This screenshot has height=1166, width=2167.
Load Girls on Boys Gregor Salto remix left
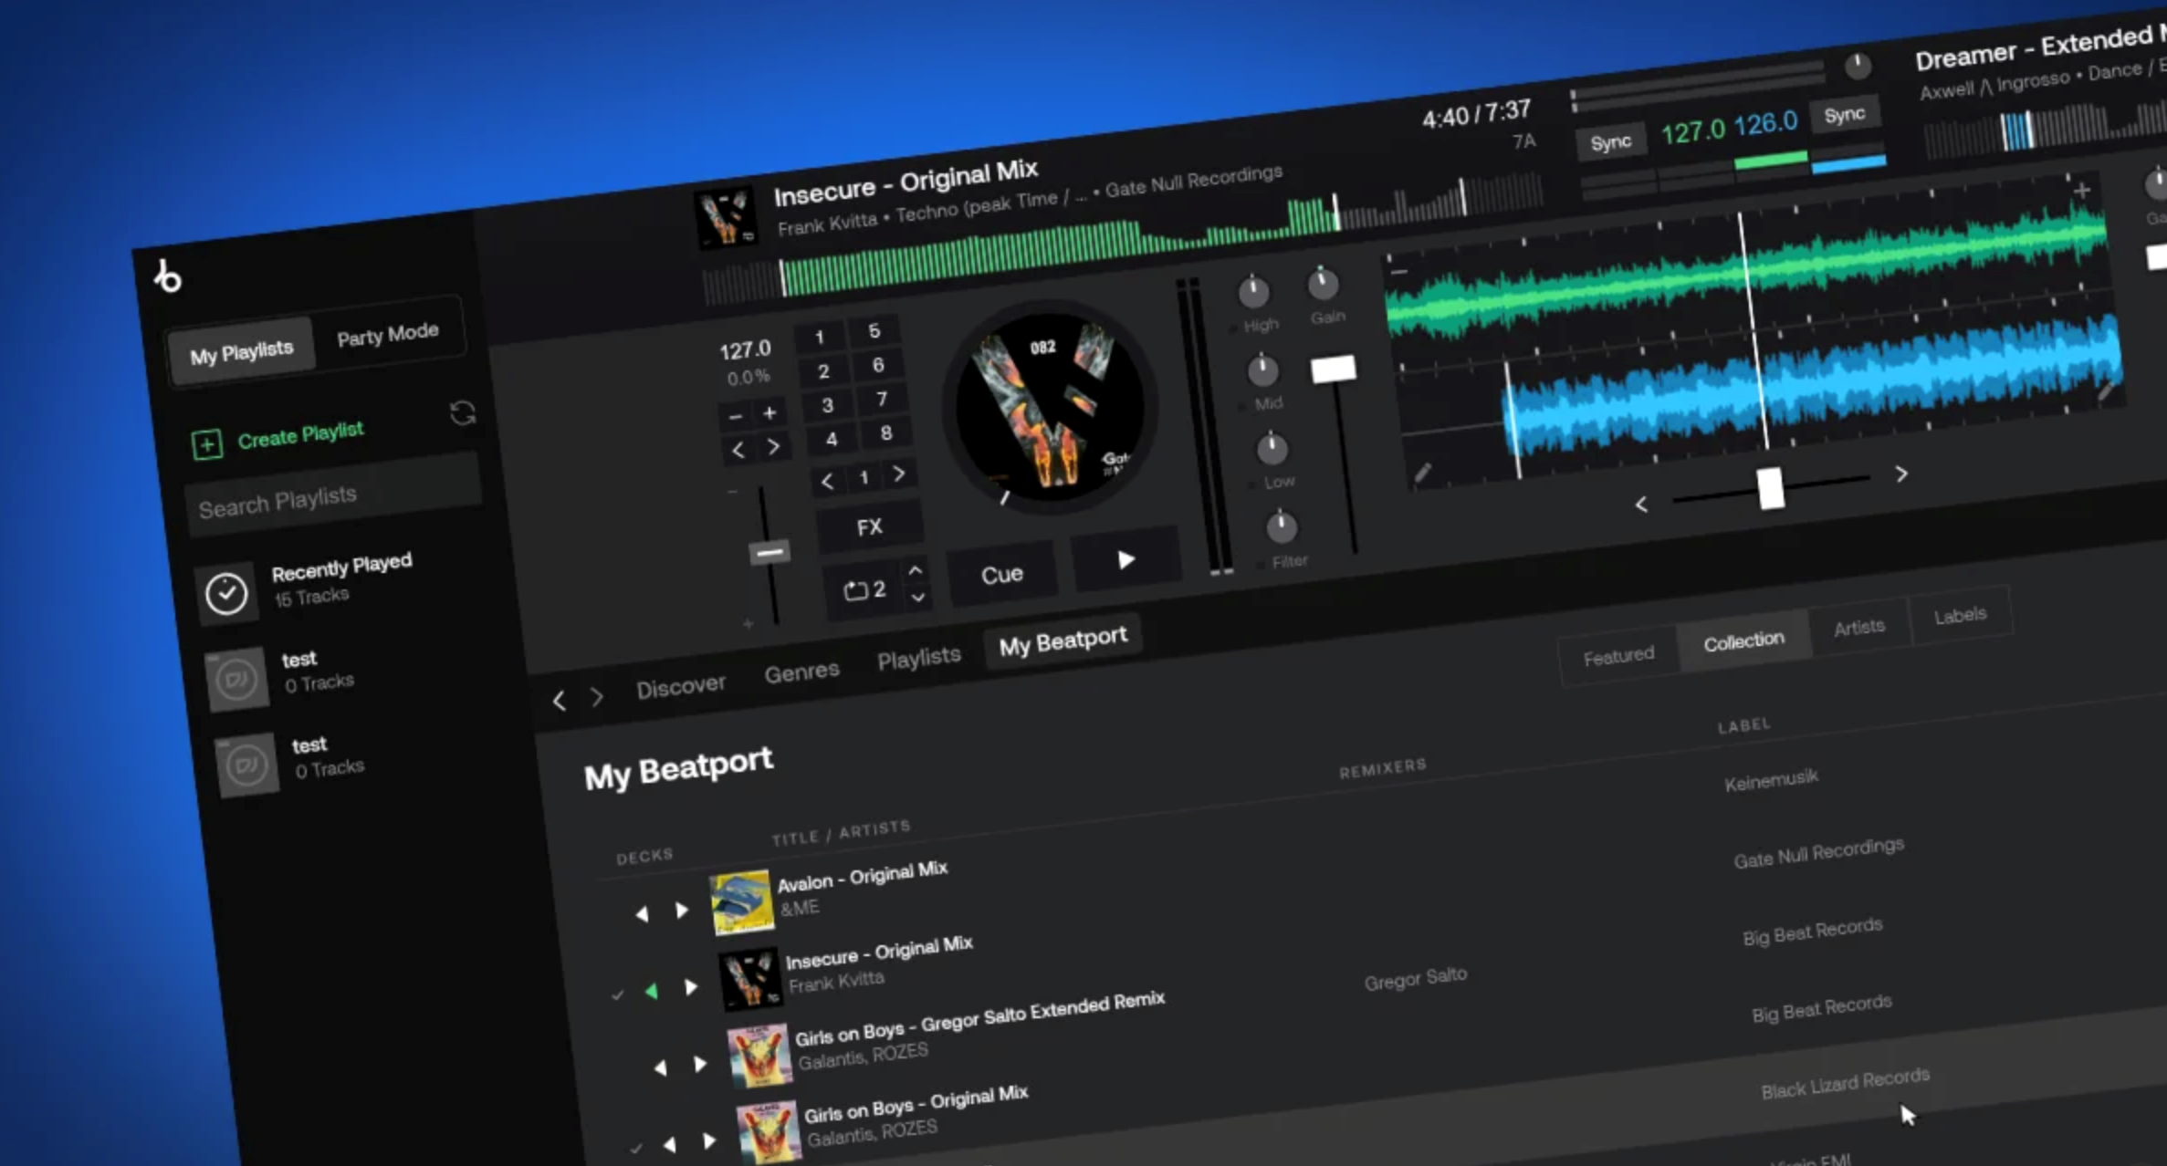pos(660,1067)
